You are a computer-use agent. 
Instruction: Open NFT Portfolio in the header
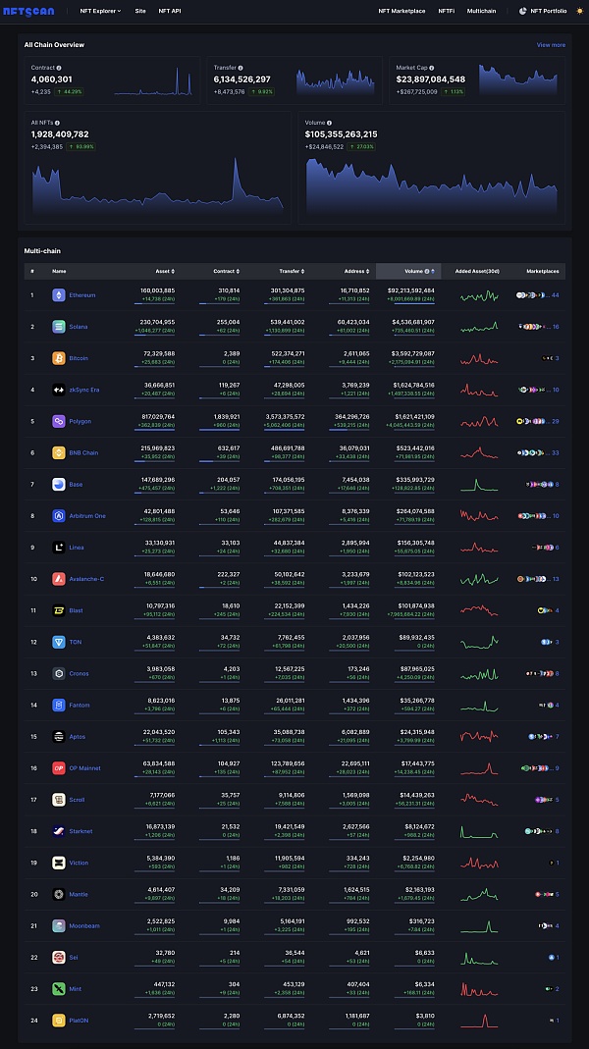click(543, 12)
